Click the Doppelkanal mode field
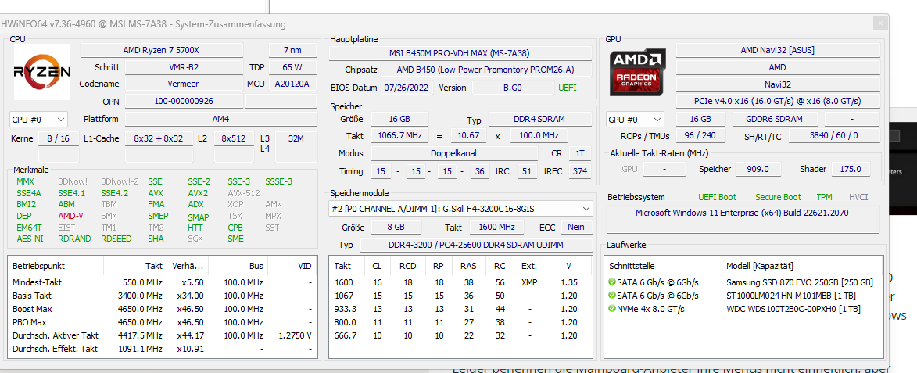The height and width of the screenshot is (373, 917). point(454,153)
